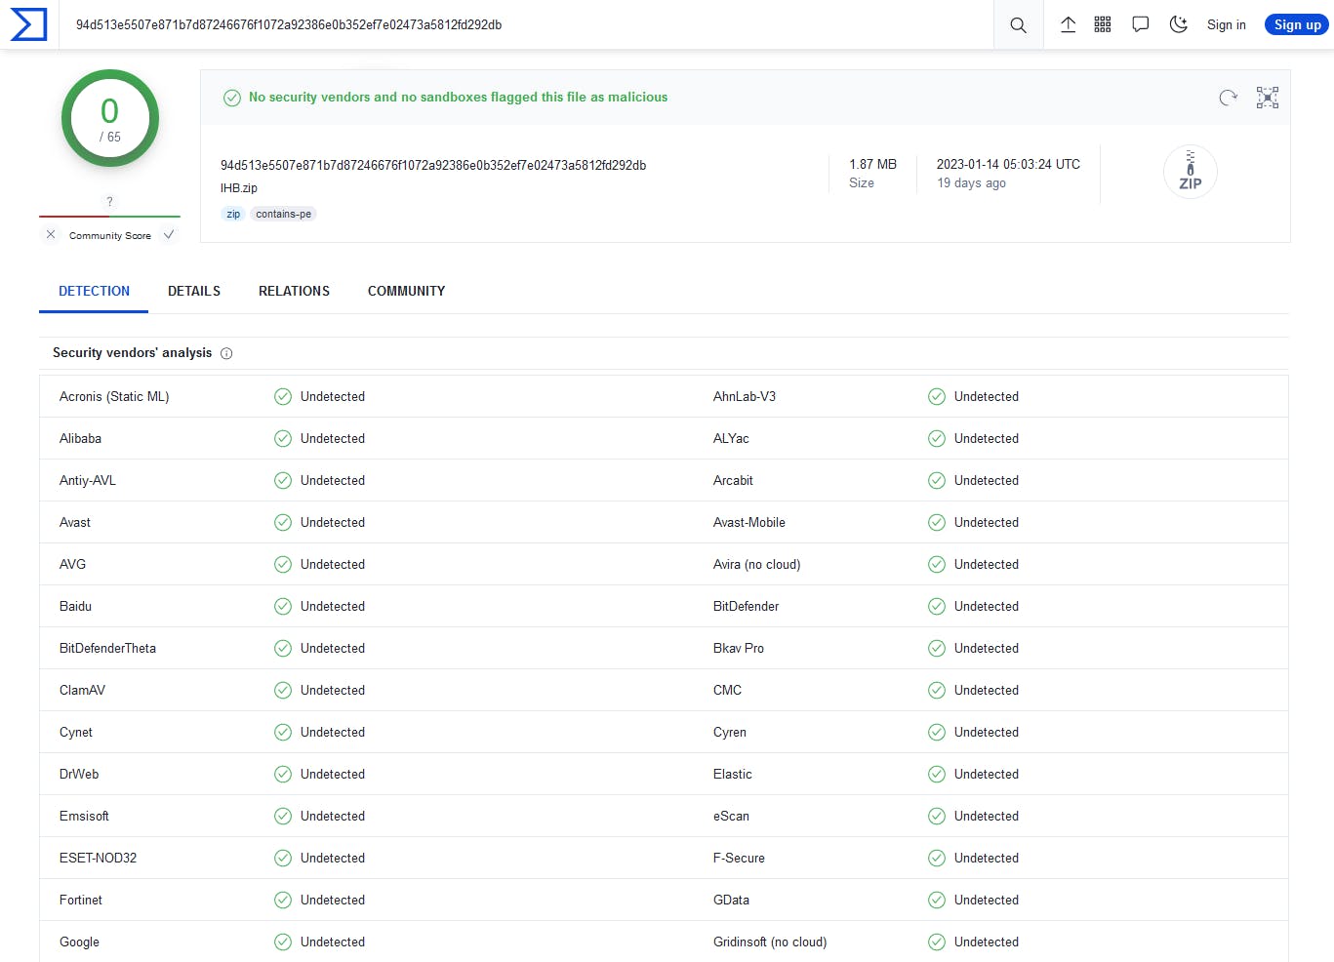
Task: Switch to the COMMUNITY tab
Action: 406,291
